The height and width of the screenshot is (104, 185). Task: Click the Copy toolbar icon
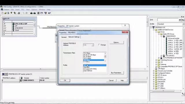point(24,13)
